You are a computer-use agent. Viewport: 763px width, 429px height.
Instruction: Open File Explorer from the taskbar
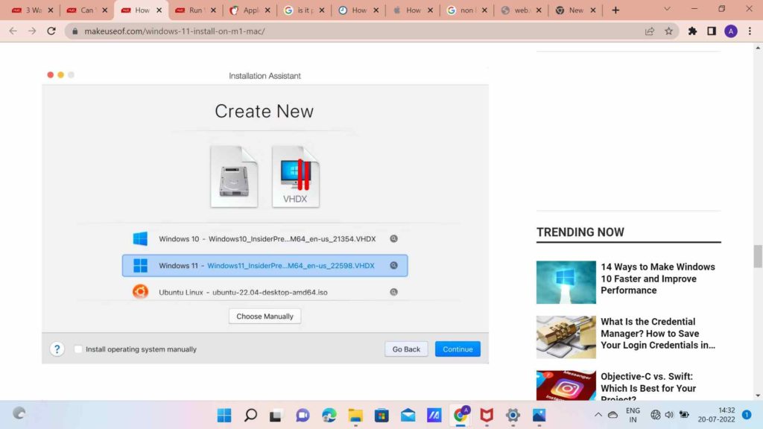(x=355, y=415)
